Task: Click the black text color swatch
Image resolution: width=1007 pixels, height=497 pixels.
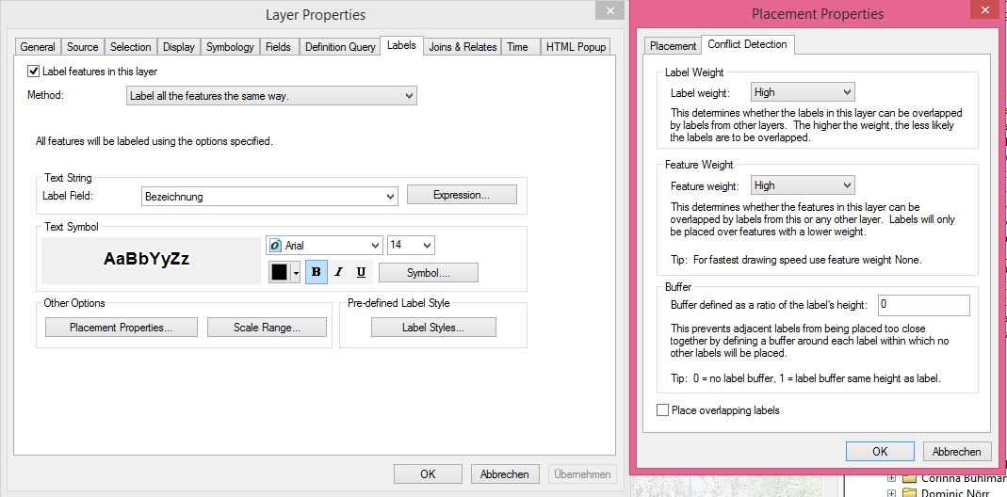Action: [x=280, y=272]
